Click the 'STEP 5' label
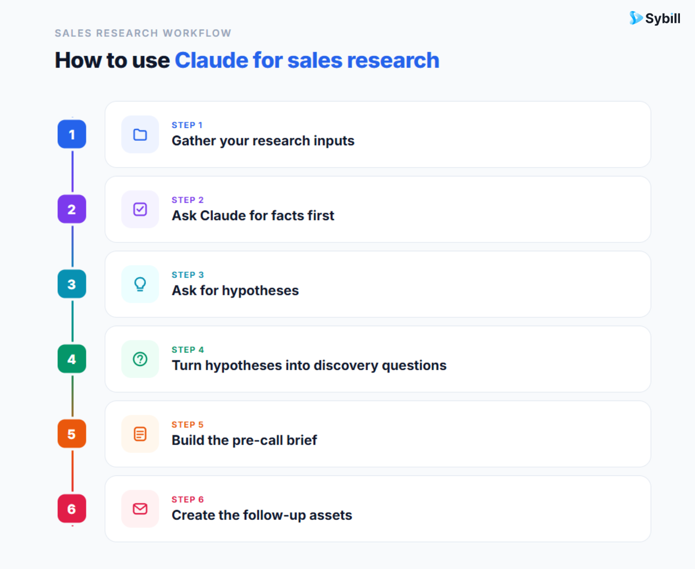The height and width of the screenshot is (569, 695). click(x=187, y=425)
